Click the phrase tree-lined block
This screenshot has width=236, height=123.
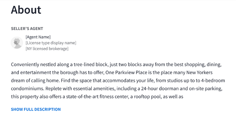[91, 65]
